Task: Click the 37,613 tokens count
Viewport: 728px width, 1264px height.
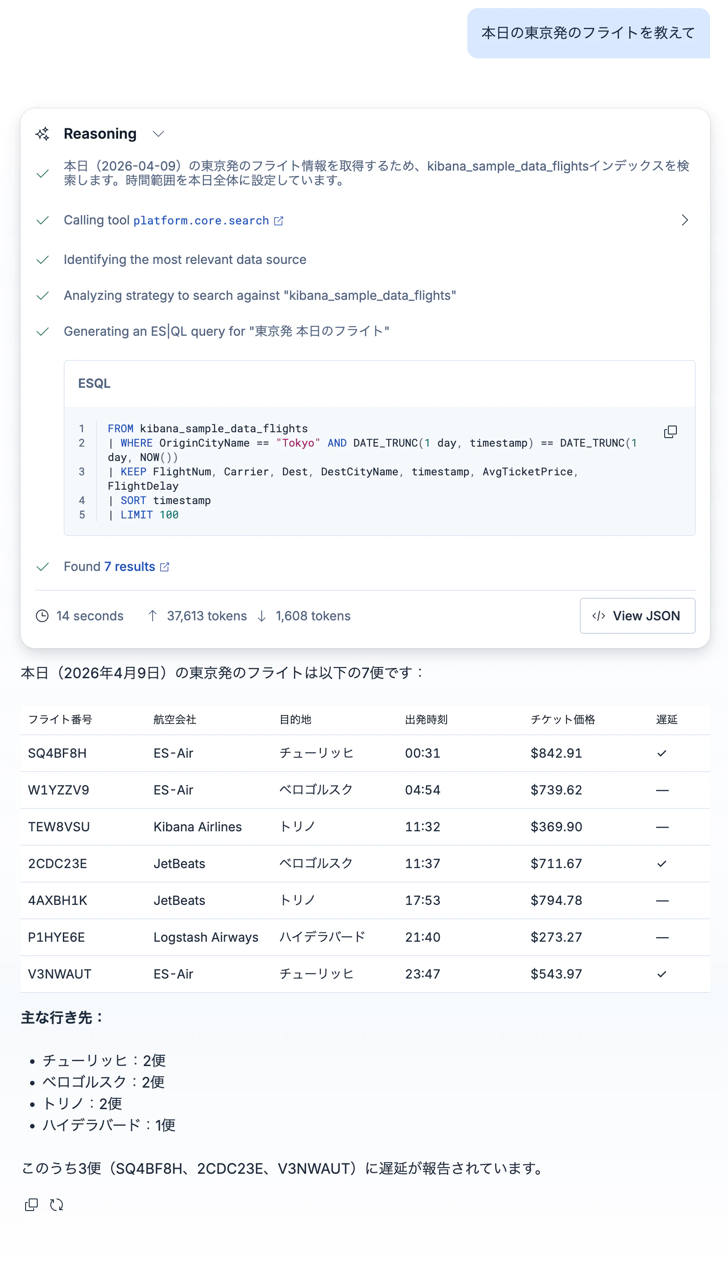Action: 207,616
